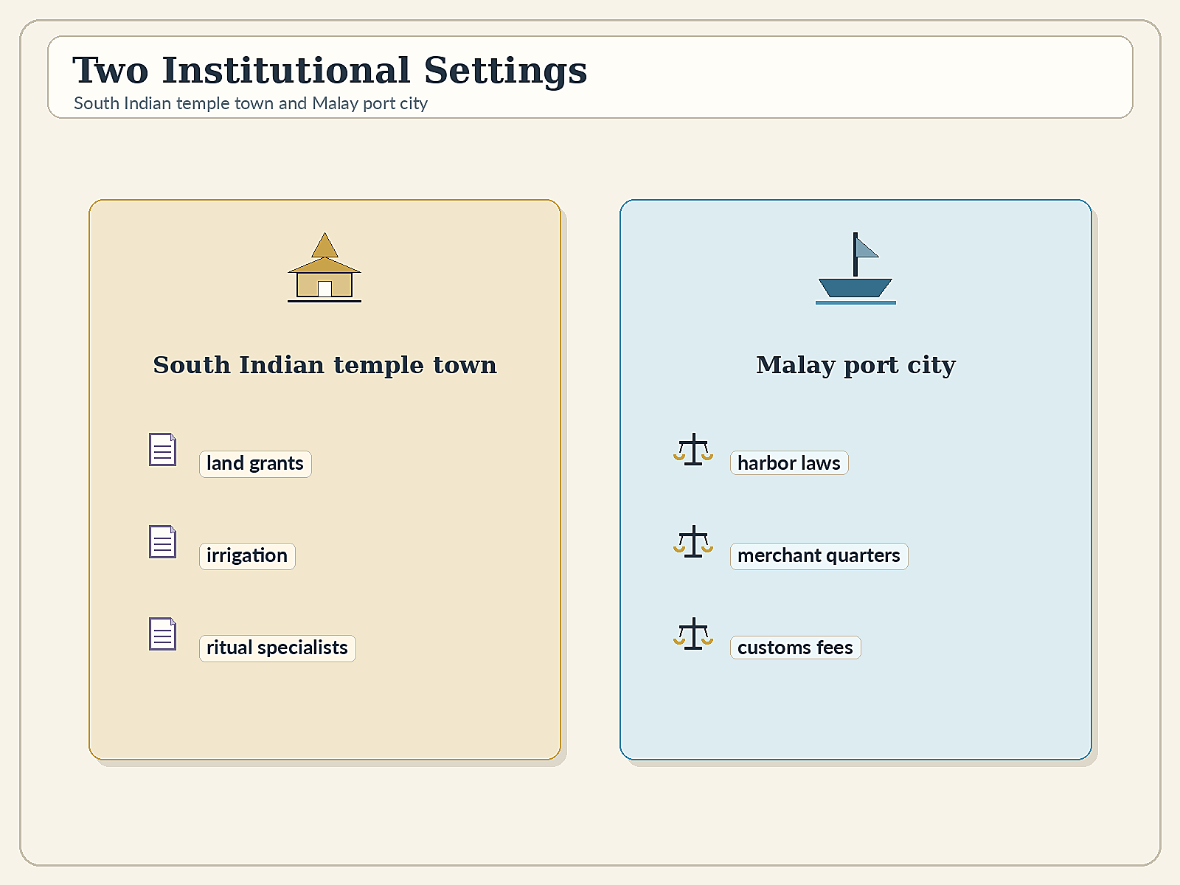Click the Two Institutional Settings title
This screenshot has height=885, width=1180.
pyautogui.click(x=330, y=72)
